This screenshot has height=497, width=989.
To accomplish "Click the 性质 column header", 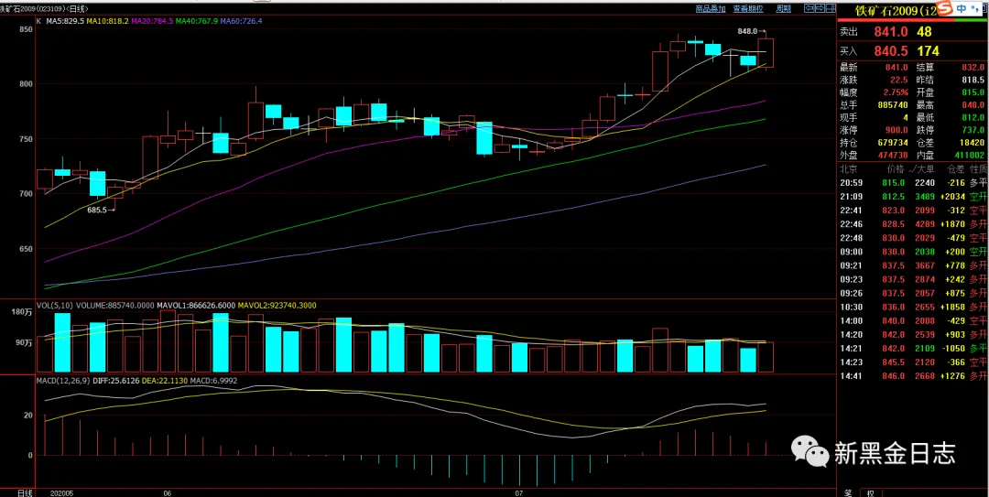I will (979, 168).
